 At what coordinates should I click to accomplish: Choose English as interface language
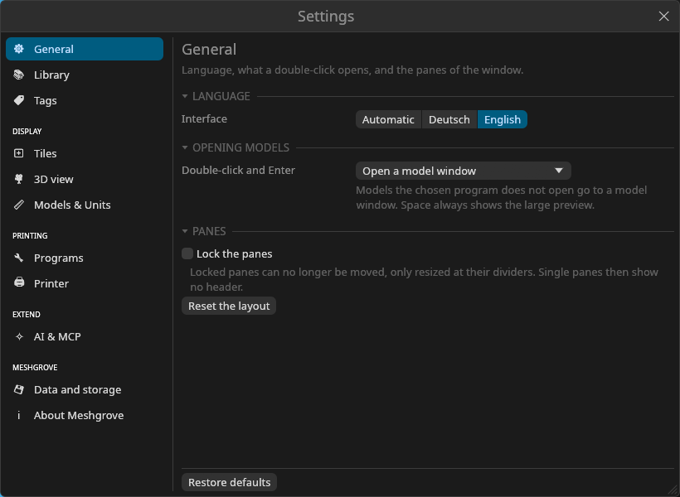point(503,119)
